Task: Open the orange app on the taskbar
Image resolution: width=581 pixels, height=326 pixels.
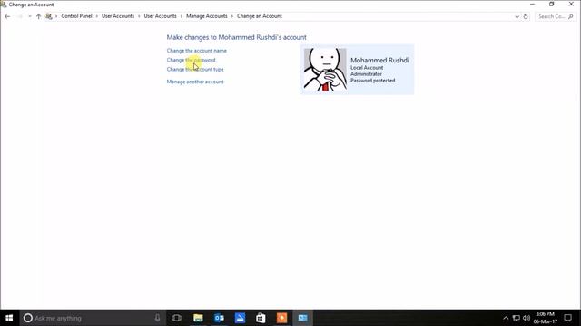Action: point(281,318)
